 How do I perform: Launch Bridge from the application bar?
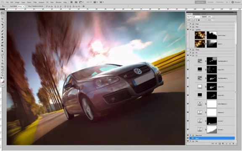71,2
